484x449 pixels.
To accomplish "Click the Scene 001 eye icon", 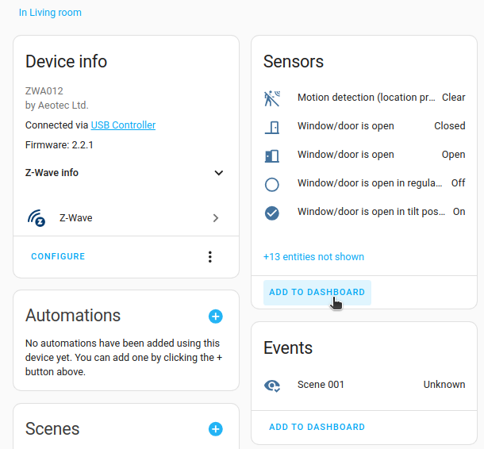I will pyautogui.click(x=272, y=386).
